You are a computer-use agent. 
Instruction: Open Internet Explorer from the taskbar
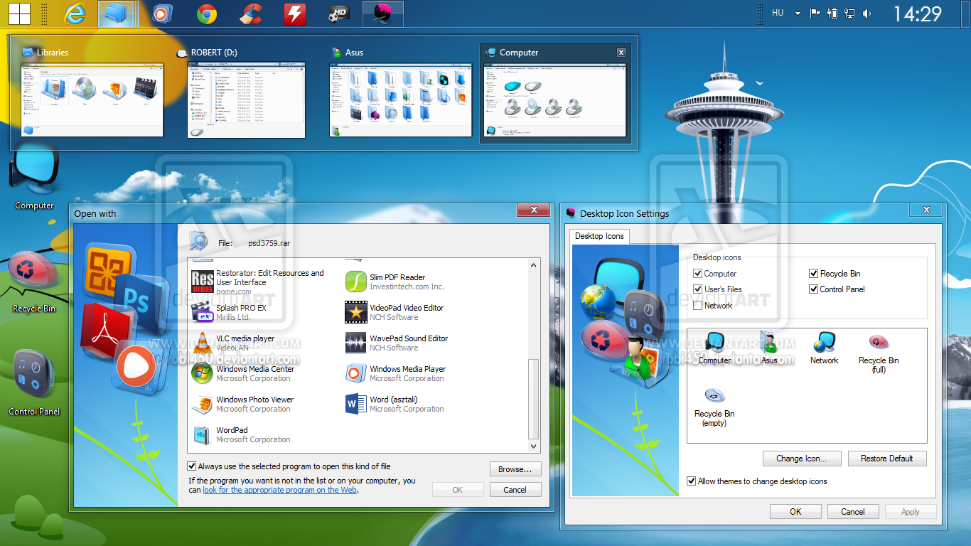point(74,13)
